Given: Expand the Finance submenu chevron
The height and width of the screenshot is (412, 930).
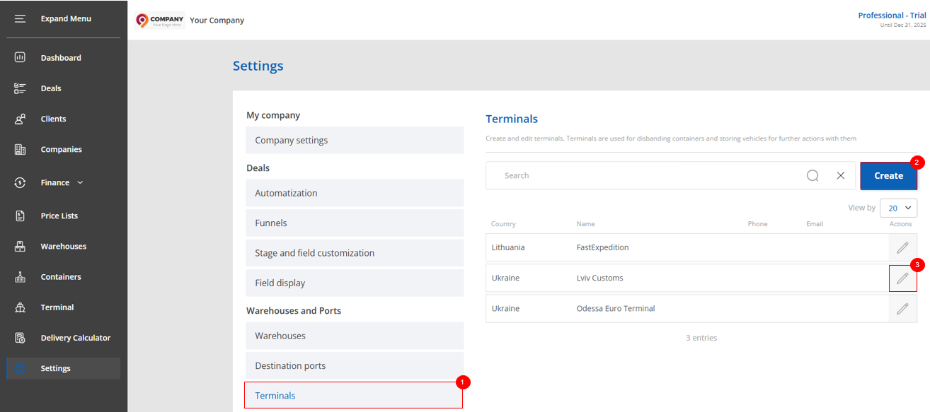Looking at the screenshot, I should pyautogui.click(x=80, y=182).
